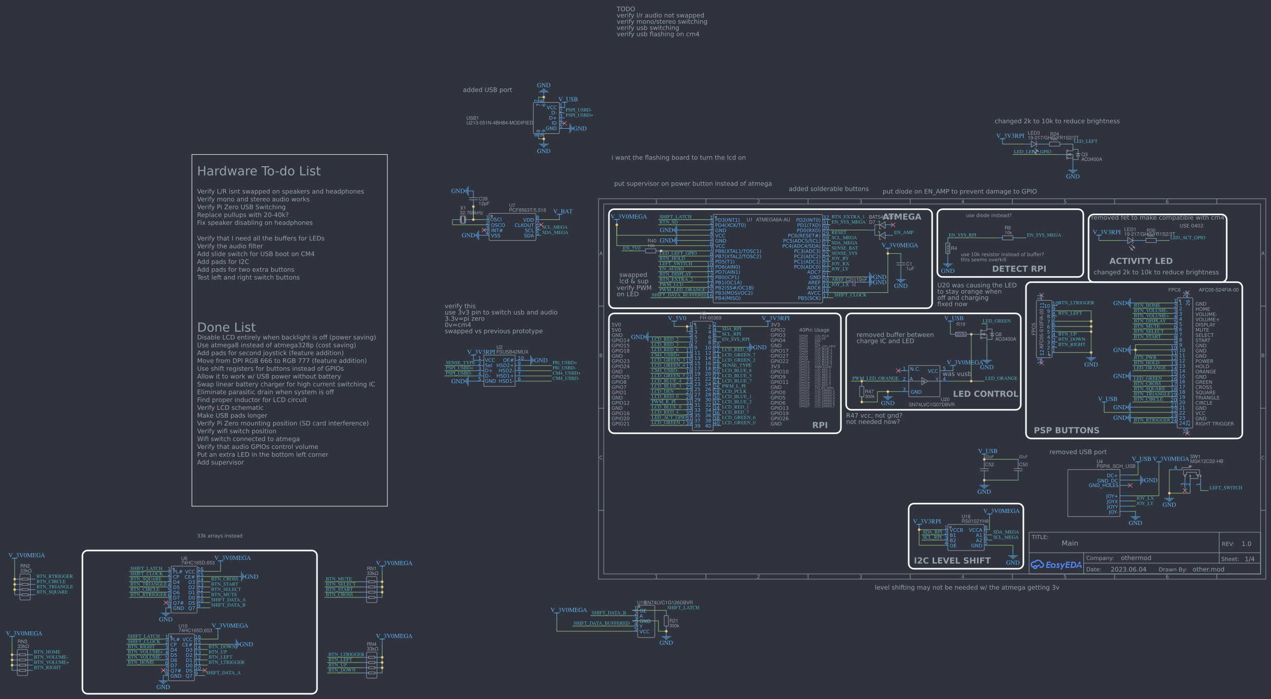Screen dimensions: 1271x699
Task: Select the U18 RS0102YH8 level shifter
Action: coord(966,538)
